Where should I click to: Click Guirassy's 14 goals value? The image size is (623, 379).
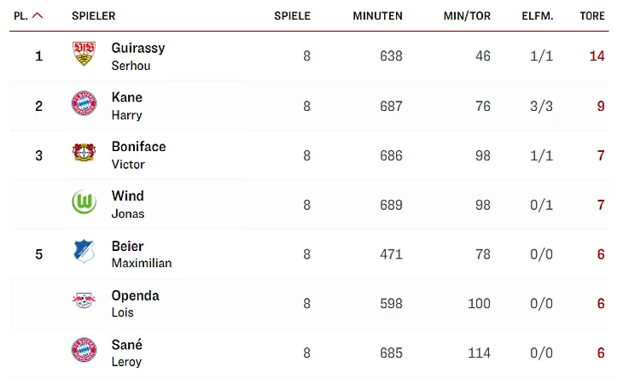tap(597, 56)
